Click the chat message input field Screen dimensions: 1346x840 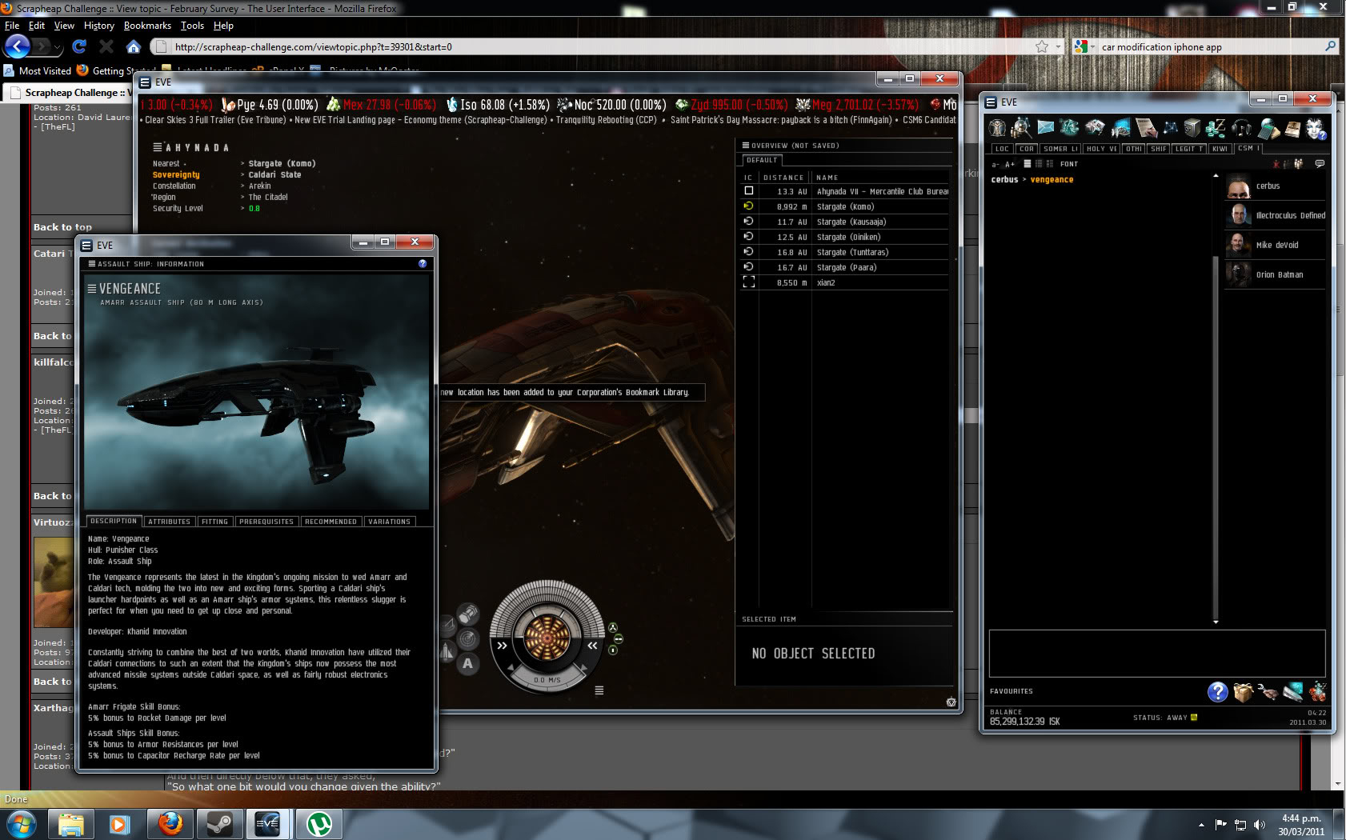pyautogui.click(x=1157, y=654)
